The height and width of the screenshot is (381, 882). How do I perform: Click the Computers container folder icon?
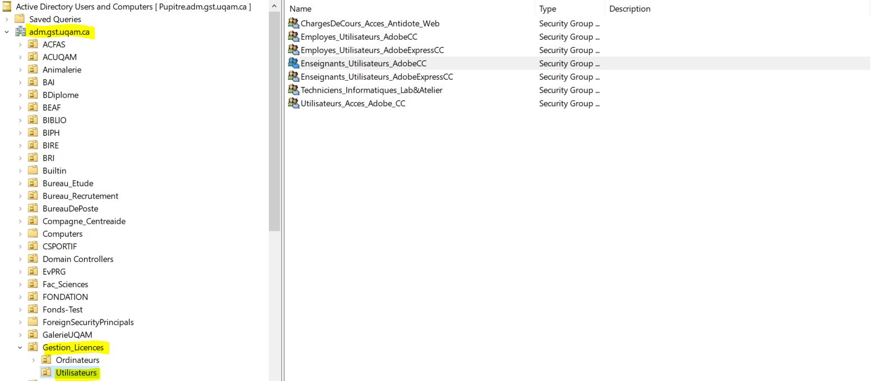pyautogui.click(x=33, y=233)
